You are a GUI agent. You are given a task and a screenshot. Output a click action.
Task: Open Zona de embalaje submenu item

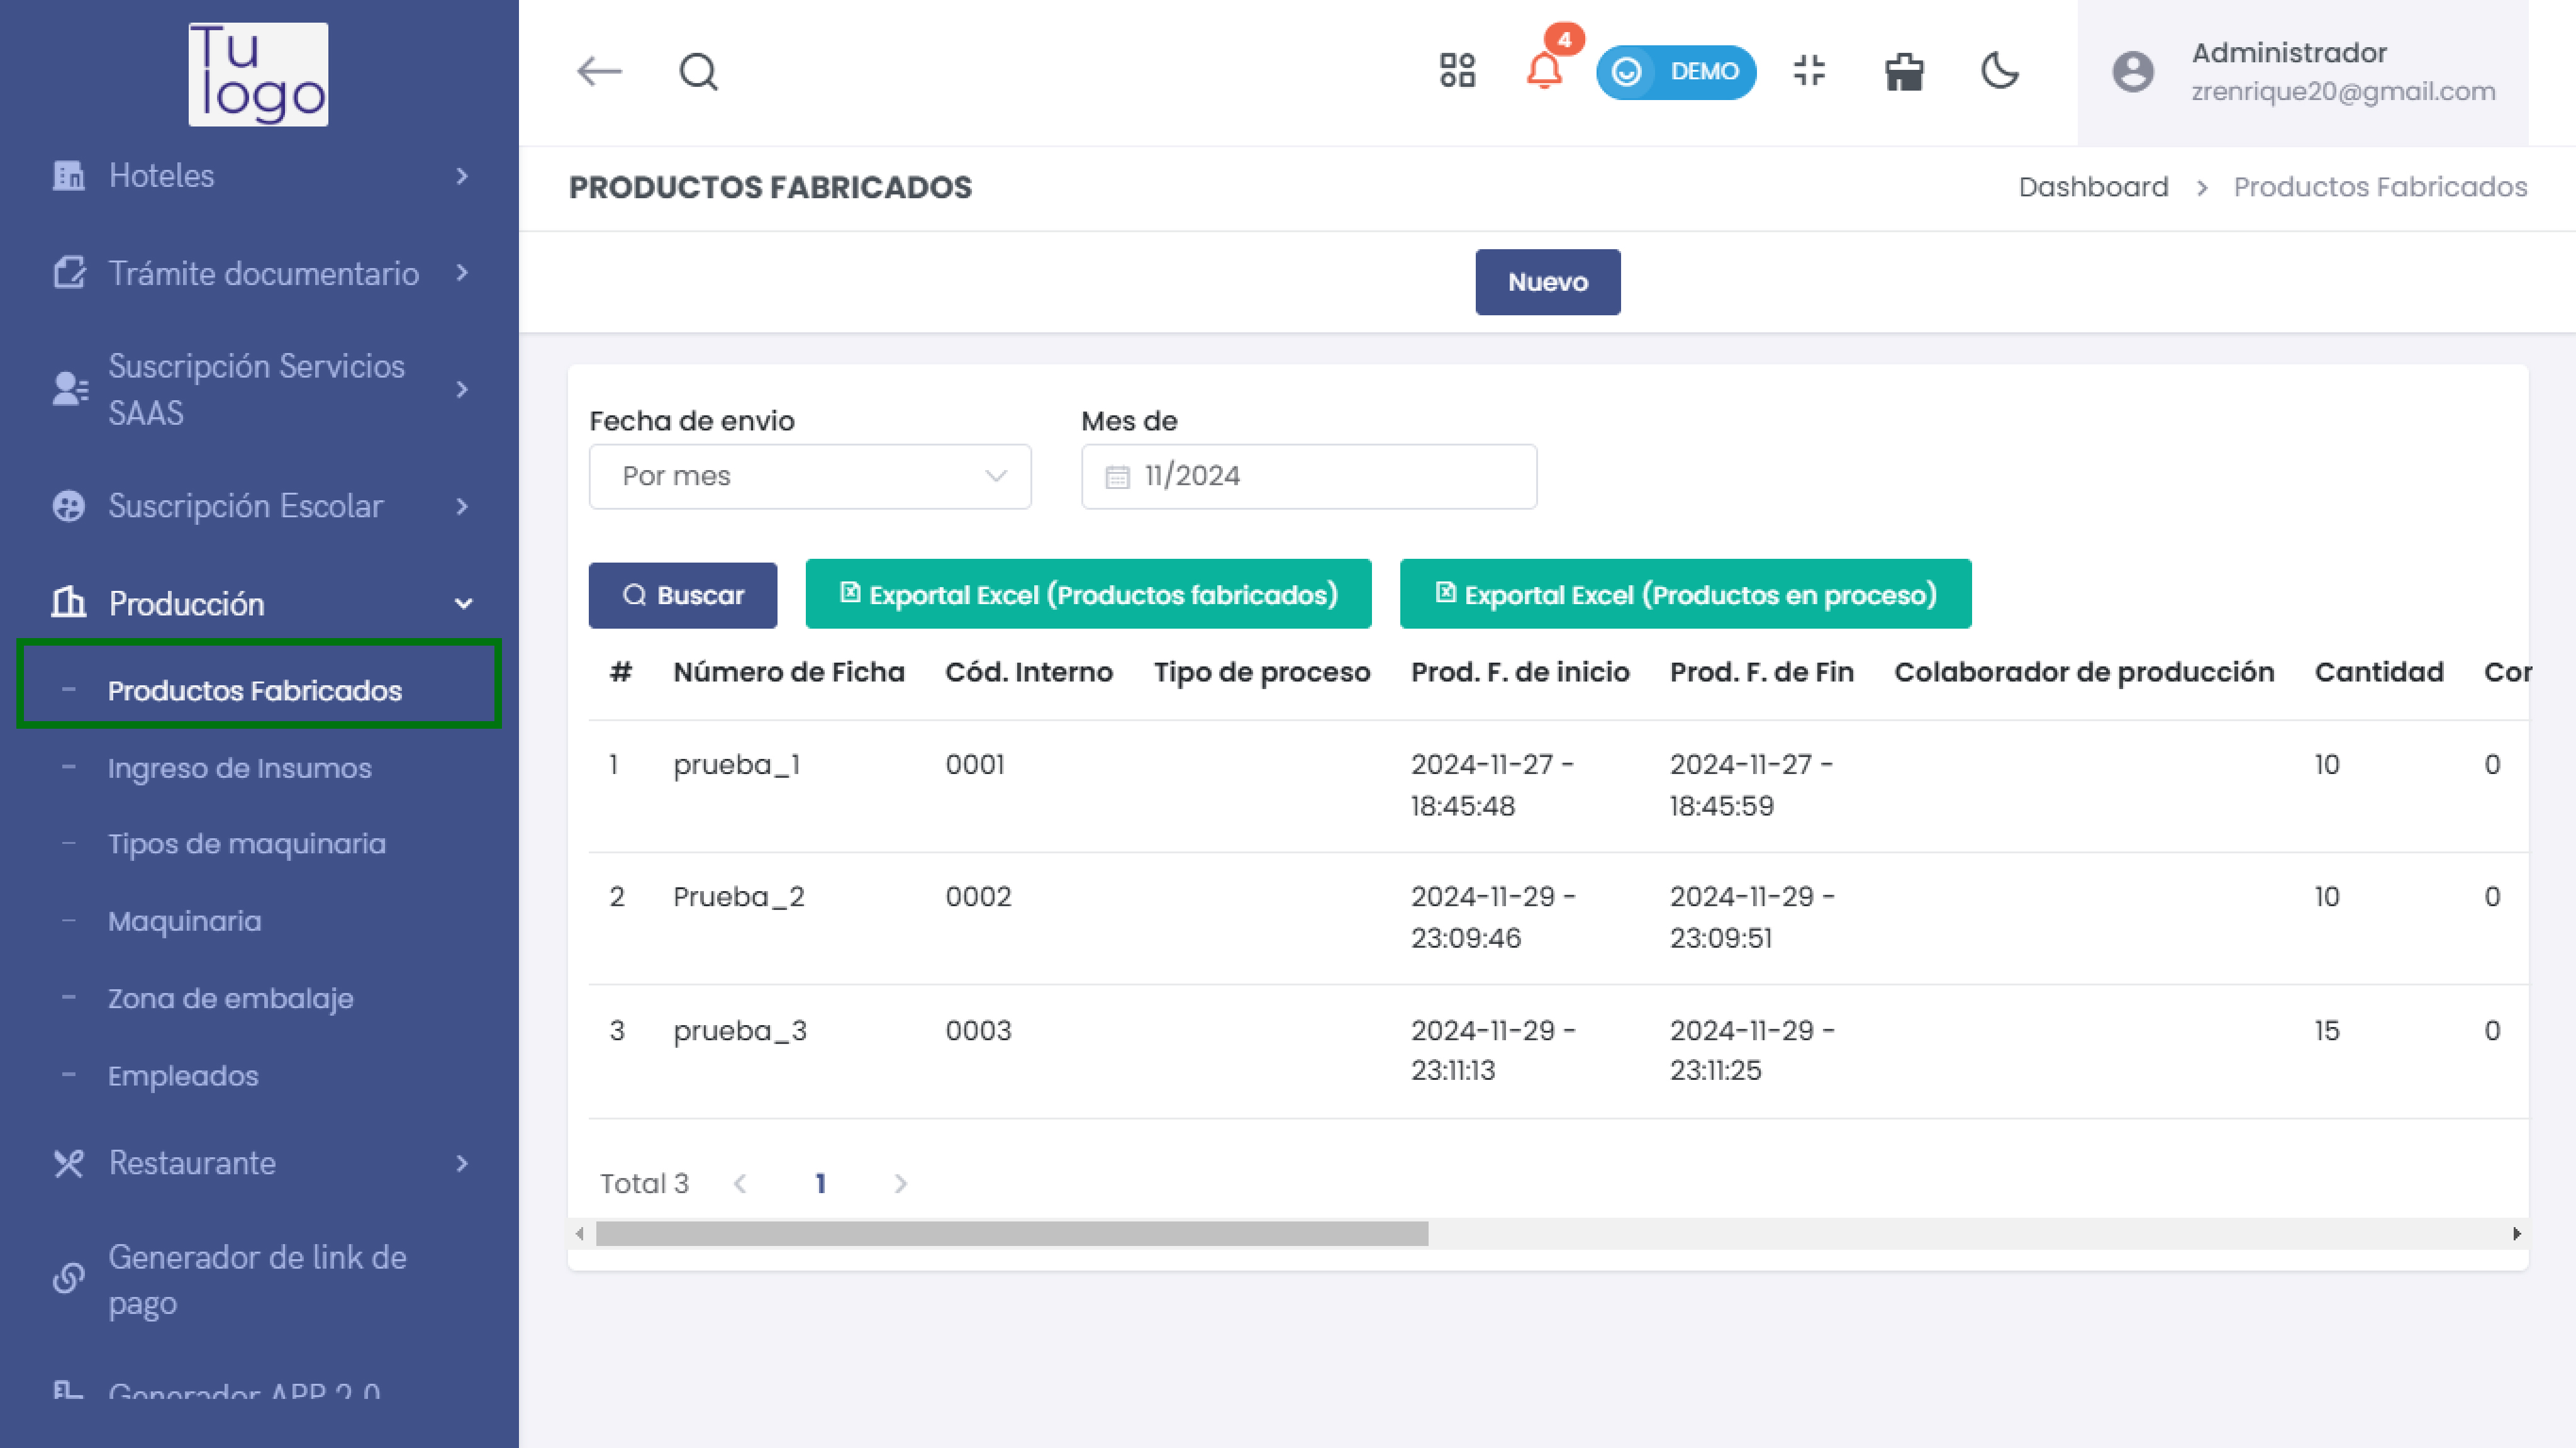point(230,997)
